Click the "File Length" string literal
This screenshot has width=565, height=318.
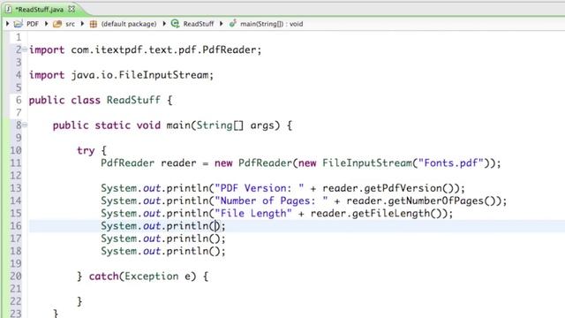[x=253, y=214]
